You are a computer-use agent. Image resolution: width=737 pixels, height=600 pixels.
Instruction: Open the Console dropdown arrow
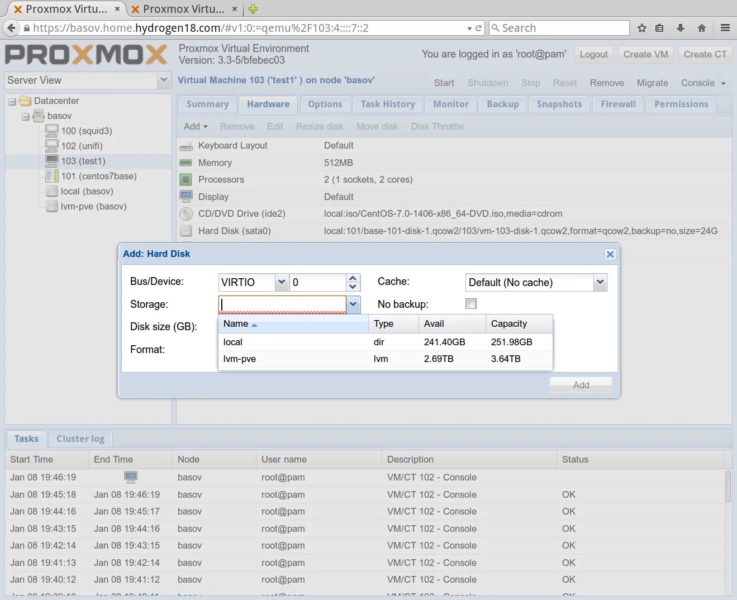click(x=723, y=83)
